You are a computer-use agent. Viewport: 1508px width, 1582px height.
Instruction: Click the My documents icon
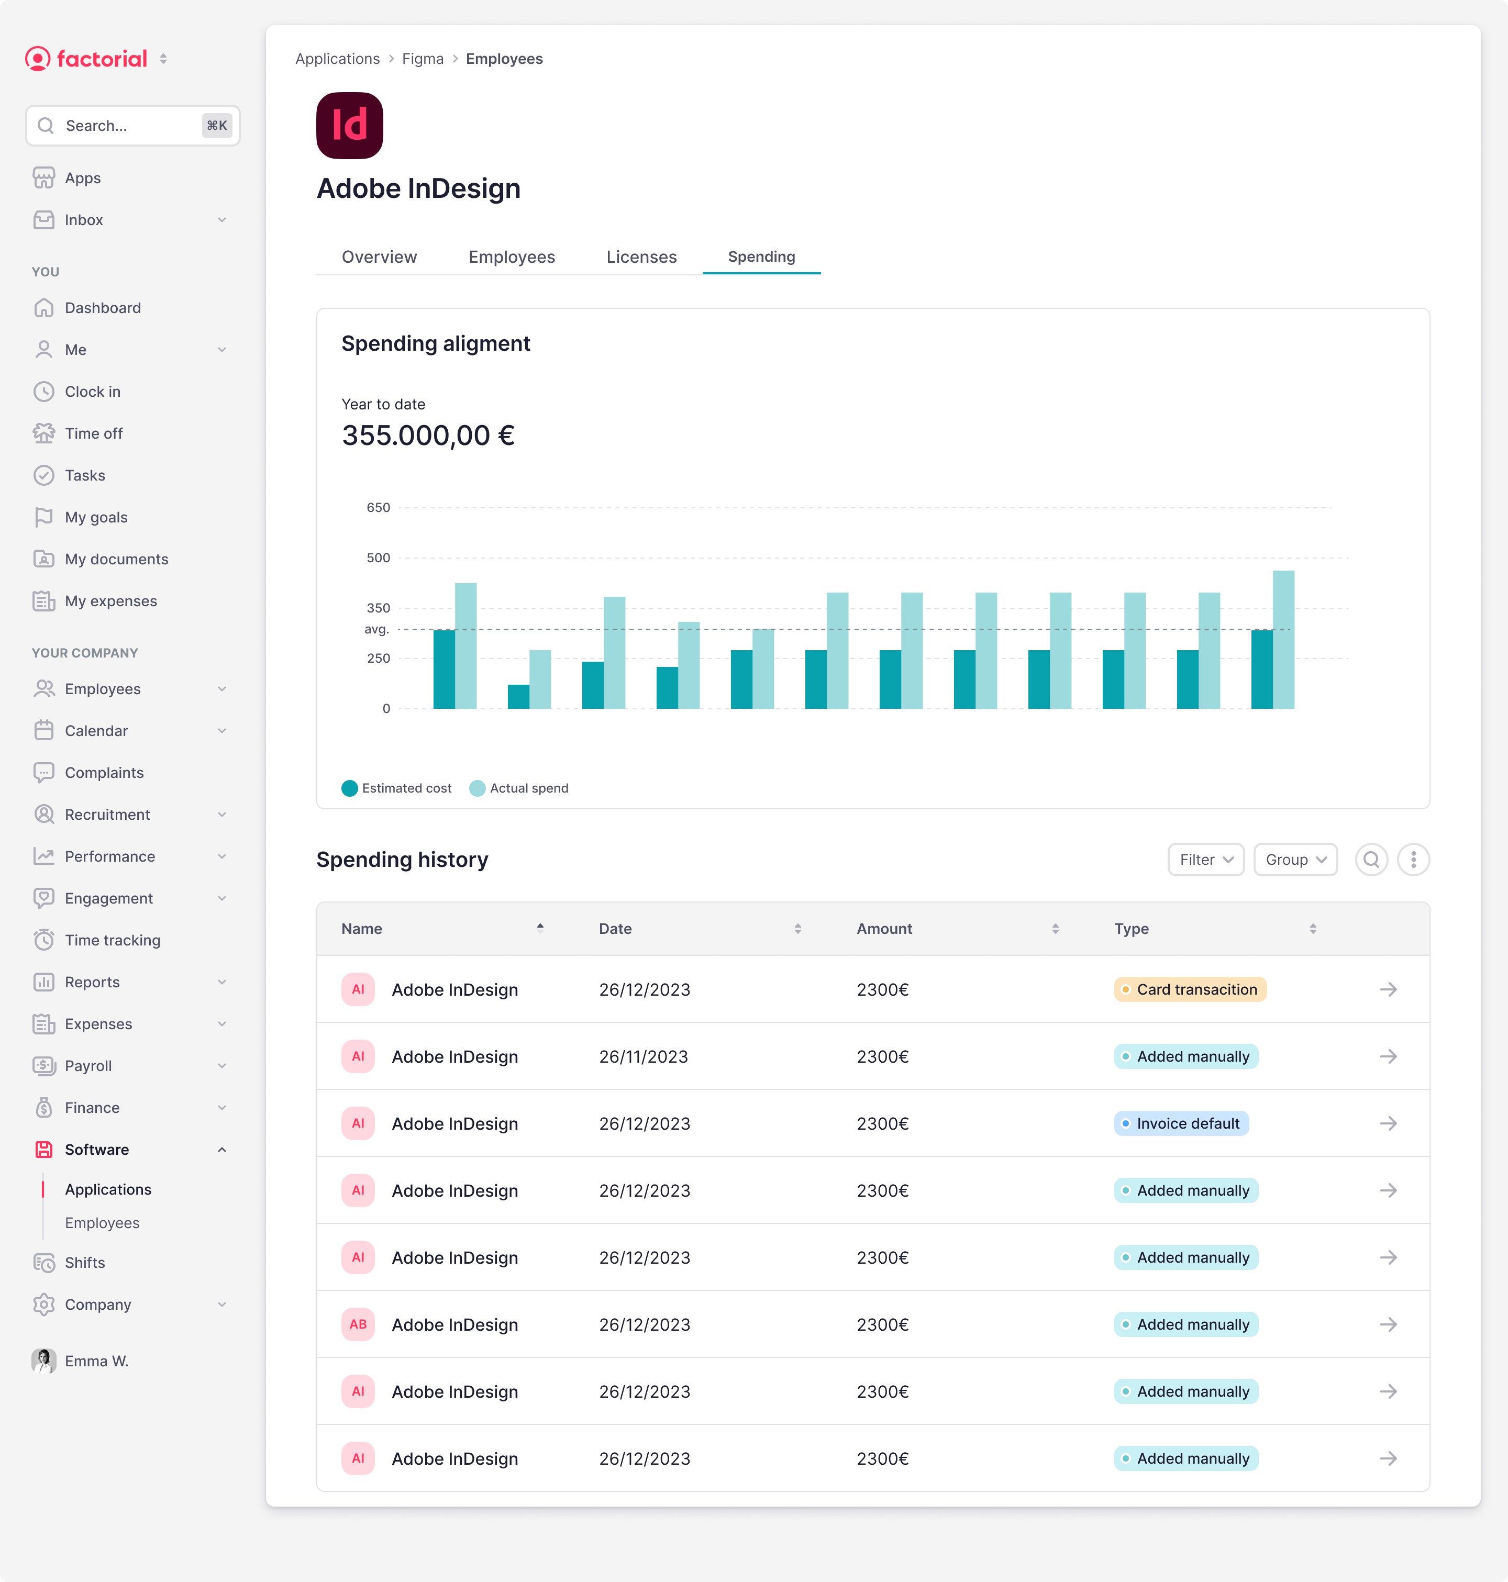pos(43,559)
